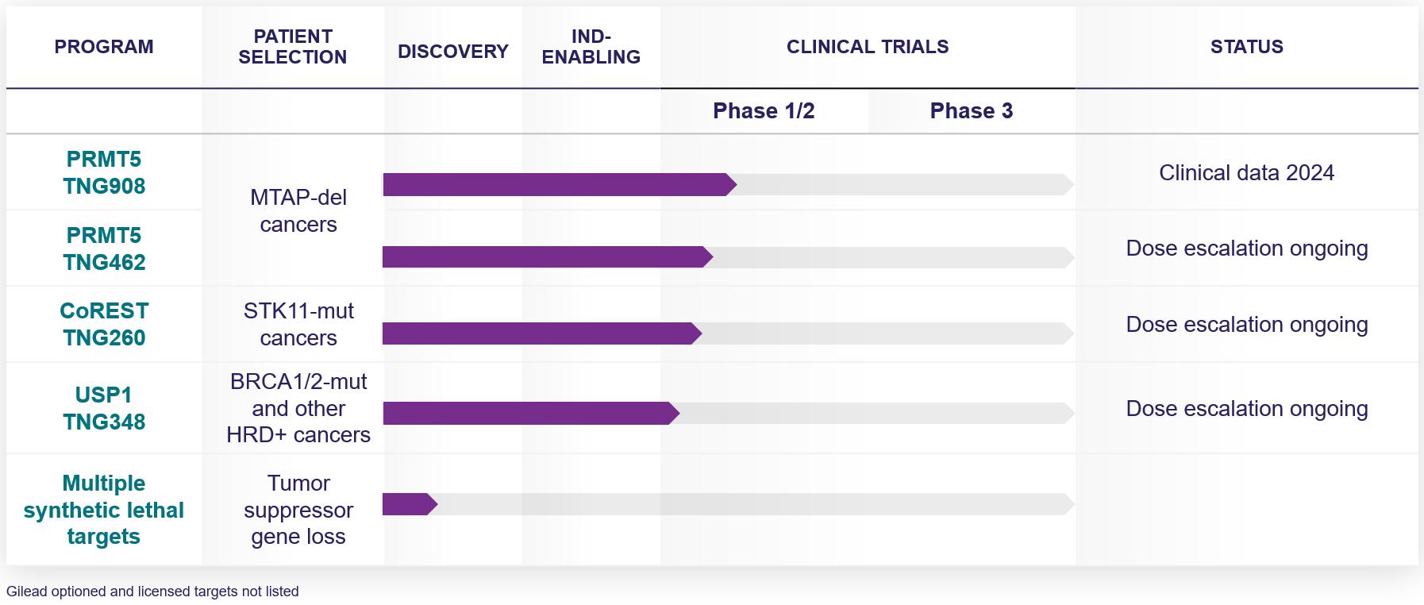Screen dimensions: 1424x605
Task: Click the TNG348 purple progress bar
Action: tap(528, 413)
